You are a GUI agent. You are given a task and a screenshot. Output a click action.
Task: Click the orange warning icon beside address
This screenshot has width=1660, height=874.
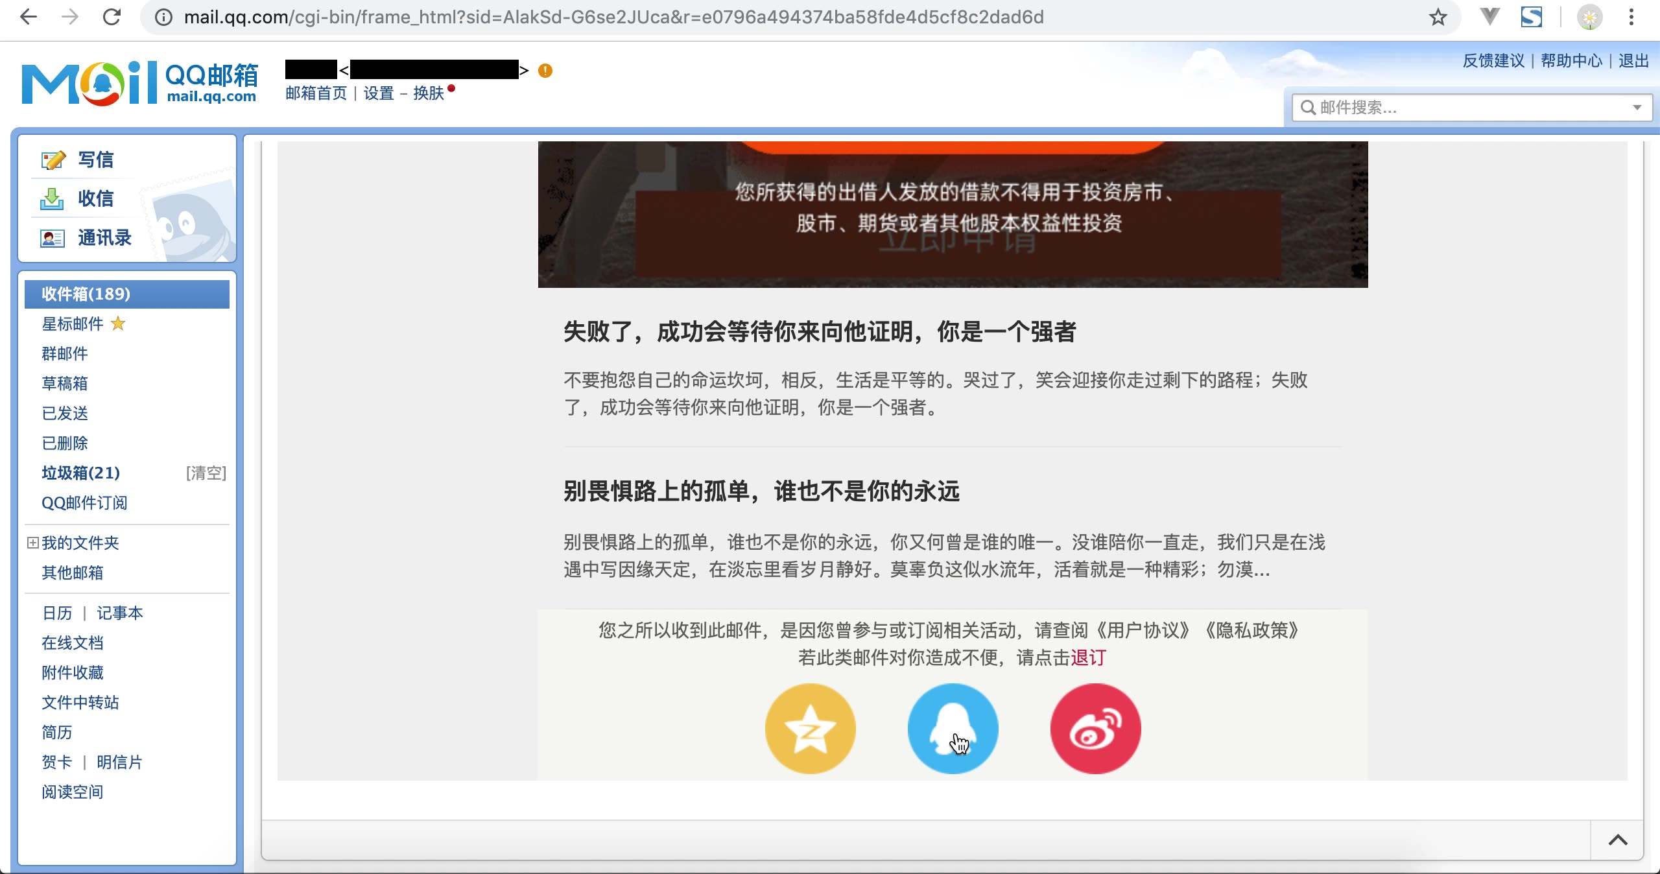pos(545,70)
